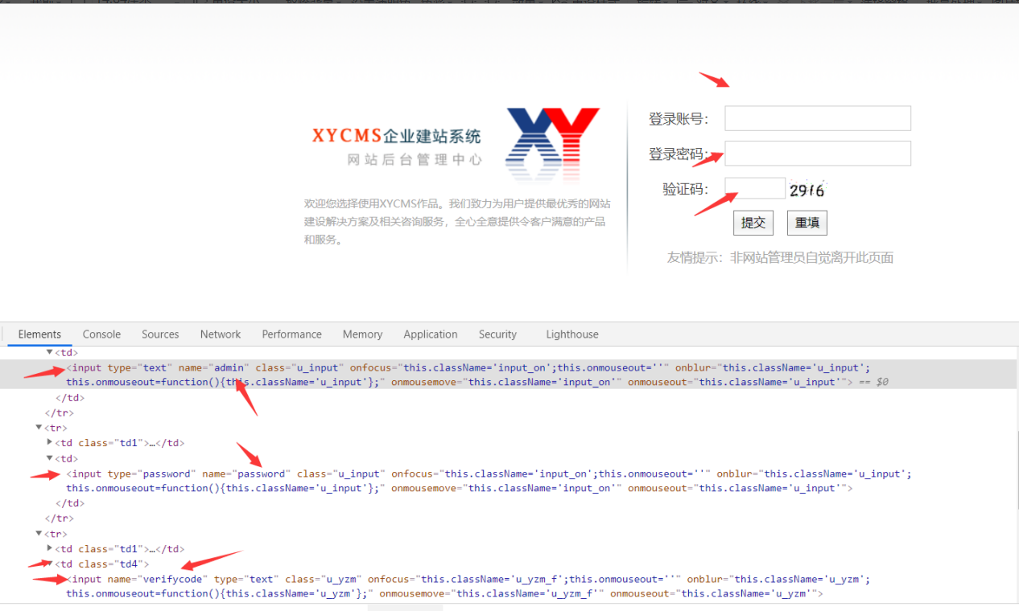Go to the Network tab
Screen dimensions: 1019x611
pos(221,334)
